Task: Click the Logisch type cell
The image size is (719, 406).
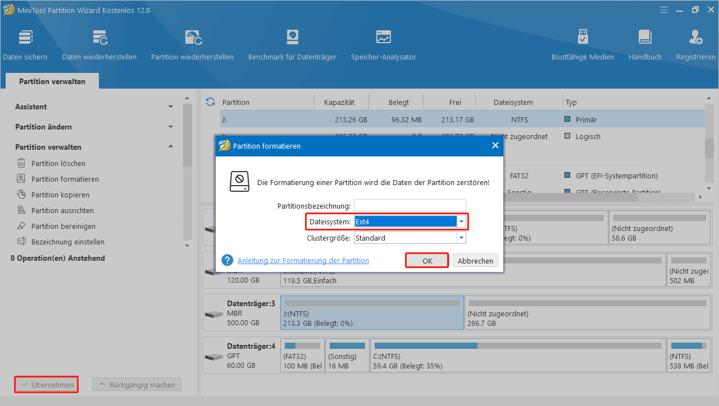Action: (x=588, y=136)
